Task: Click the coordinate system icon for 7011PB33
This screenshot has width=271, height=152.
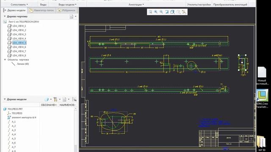Action: (x=9, y=113)
